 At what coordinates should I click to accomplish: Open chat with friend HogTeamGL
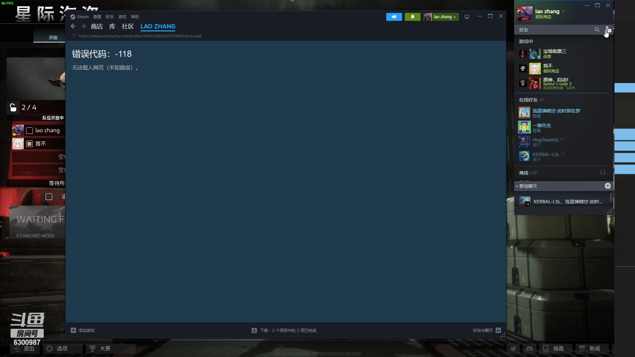(562, 142)
